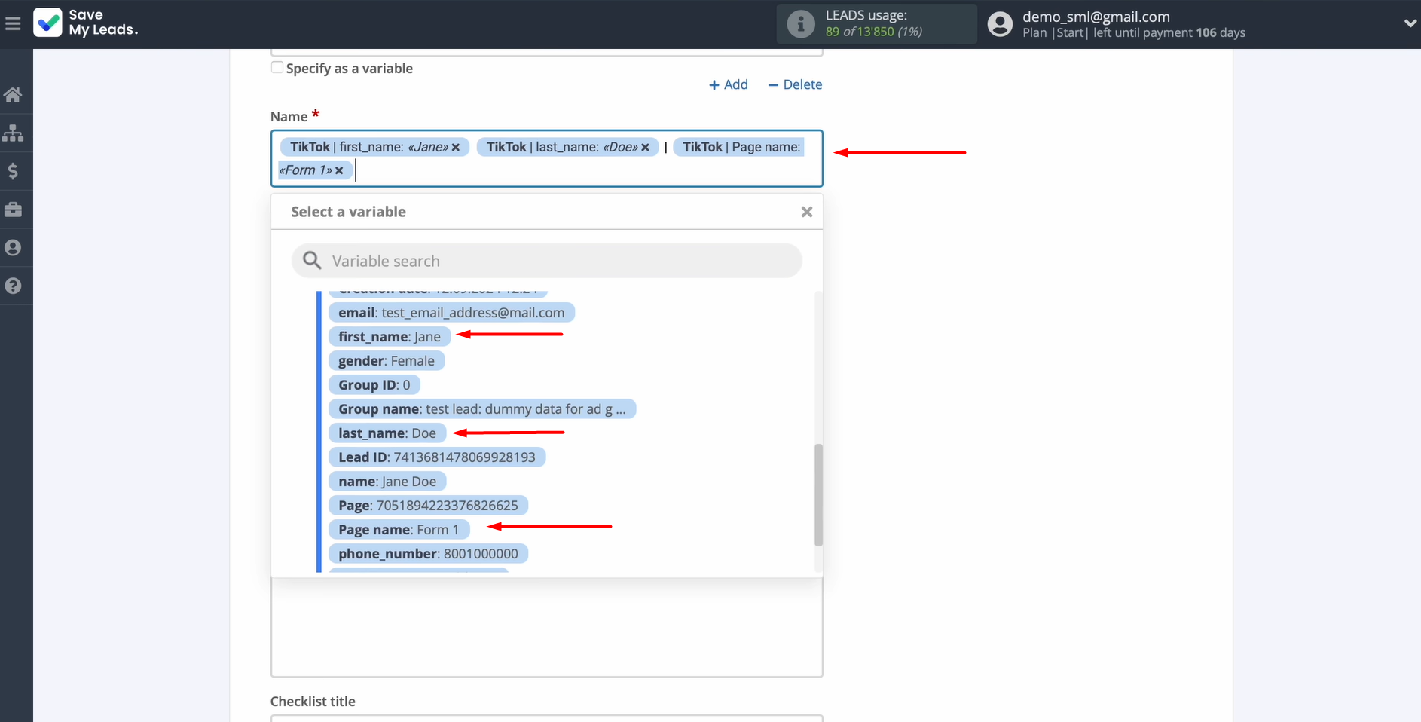Focus the Variable search field
Viewport: 1421px width, 722px height.
tap(546, 261)
